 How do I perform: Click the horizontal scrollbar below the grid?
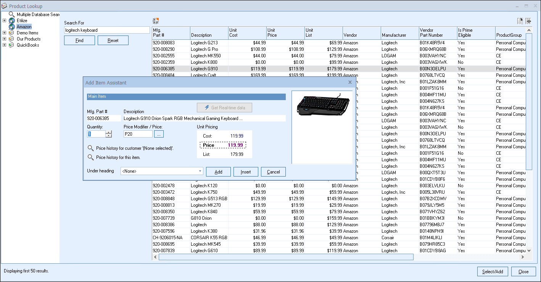[286, 257]
